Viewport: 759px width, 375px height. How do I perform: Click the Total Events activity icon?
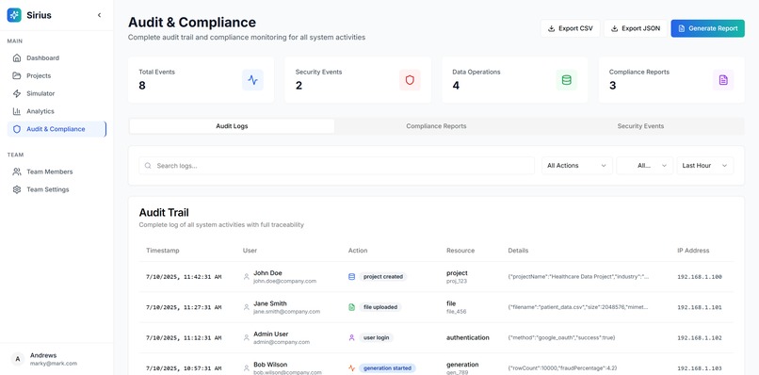click(252, 80)
